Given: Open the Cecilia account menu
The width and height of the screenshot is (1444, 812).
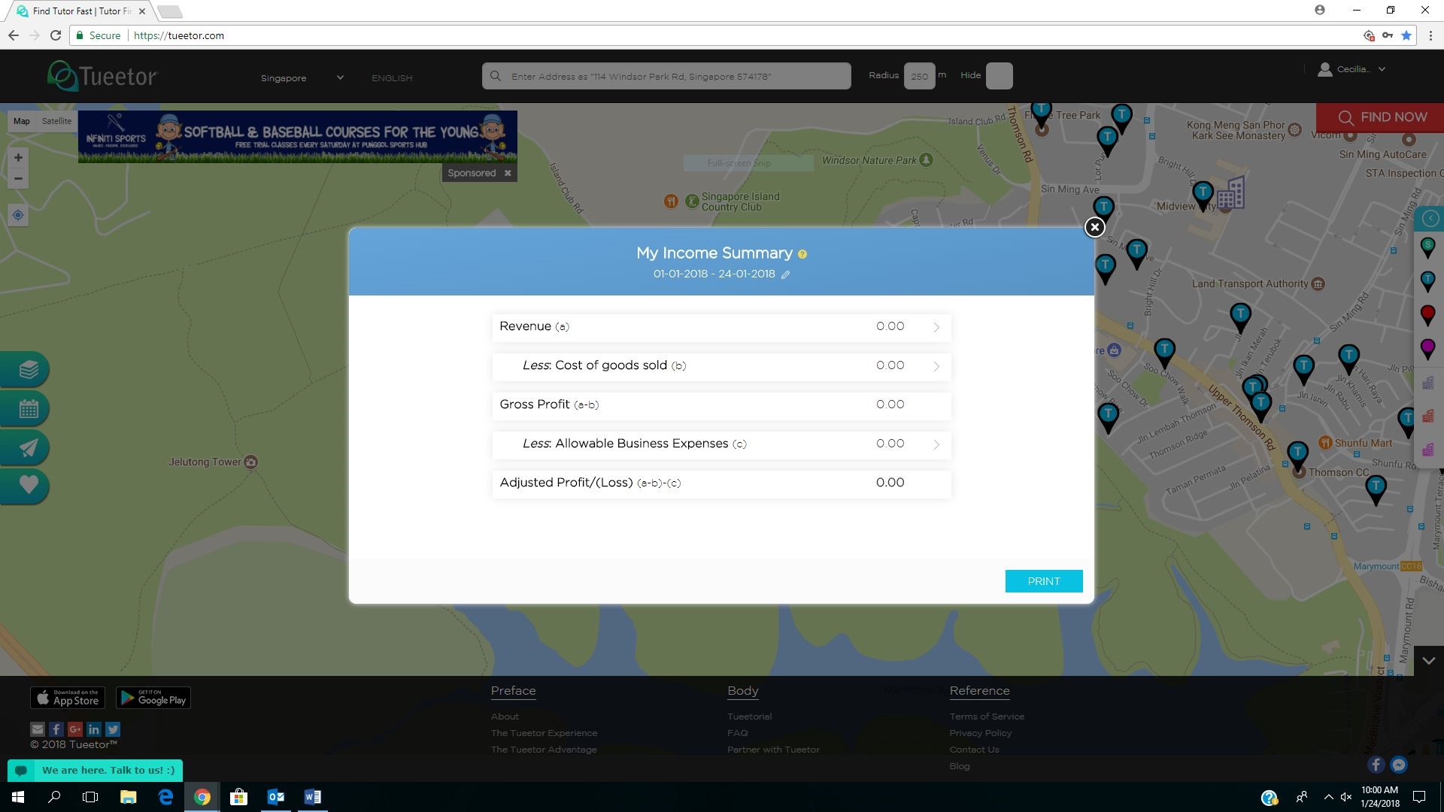Looking at the screenshot, I should 1351,69.
